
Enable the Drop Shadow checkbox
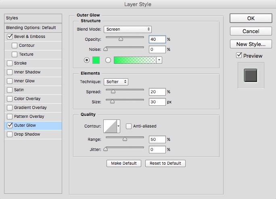point(10,134)
